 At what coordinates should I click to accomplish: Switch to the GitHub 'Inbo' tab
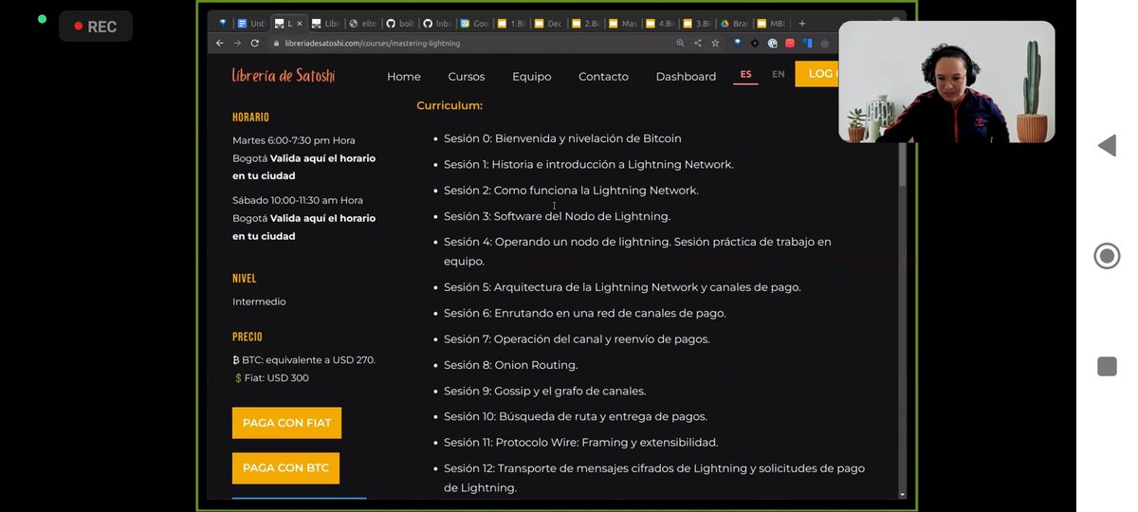pos(437,23)
